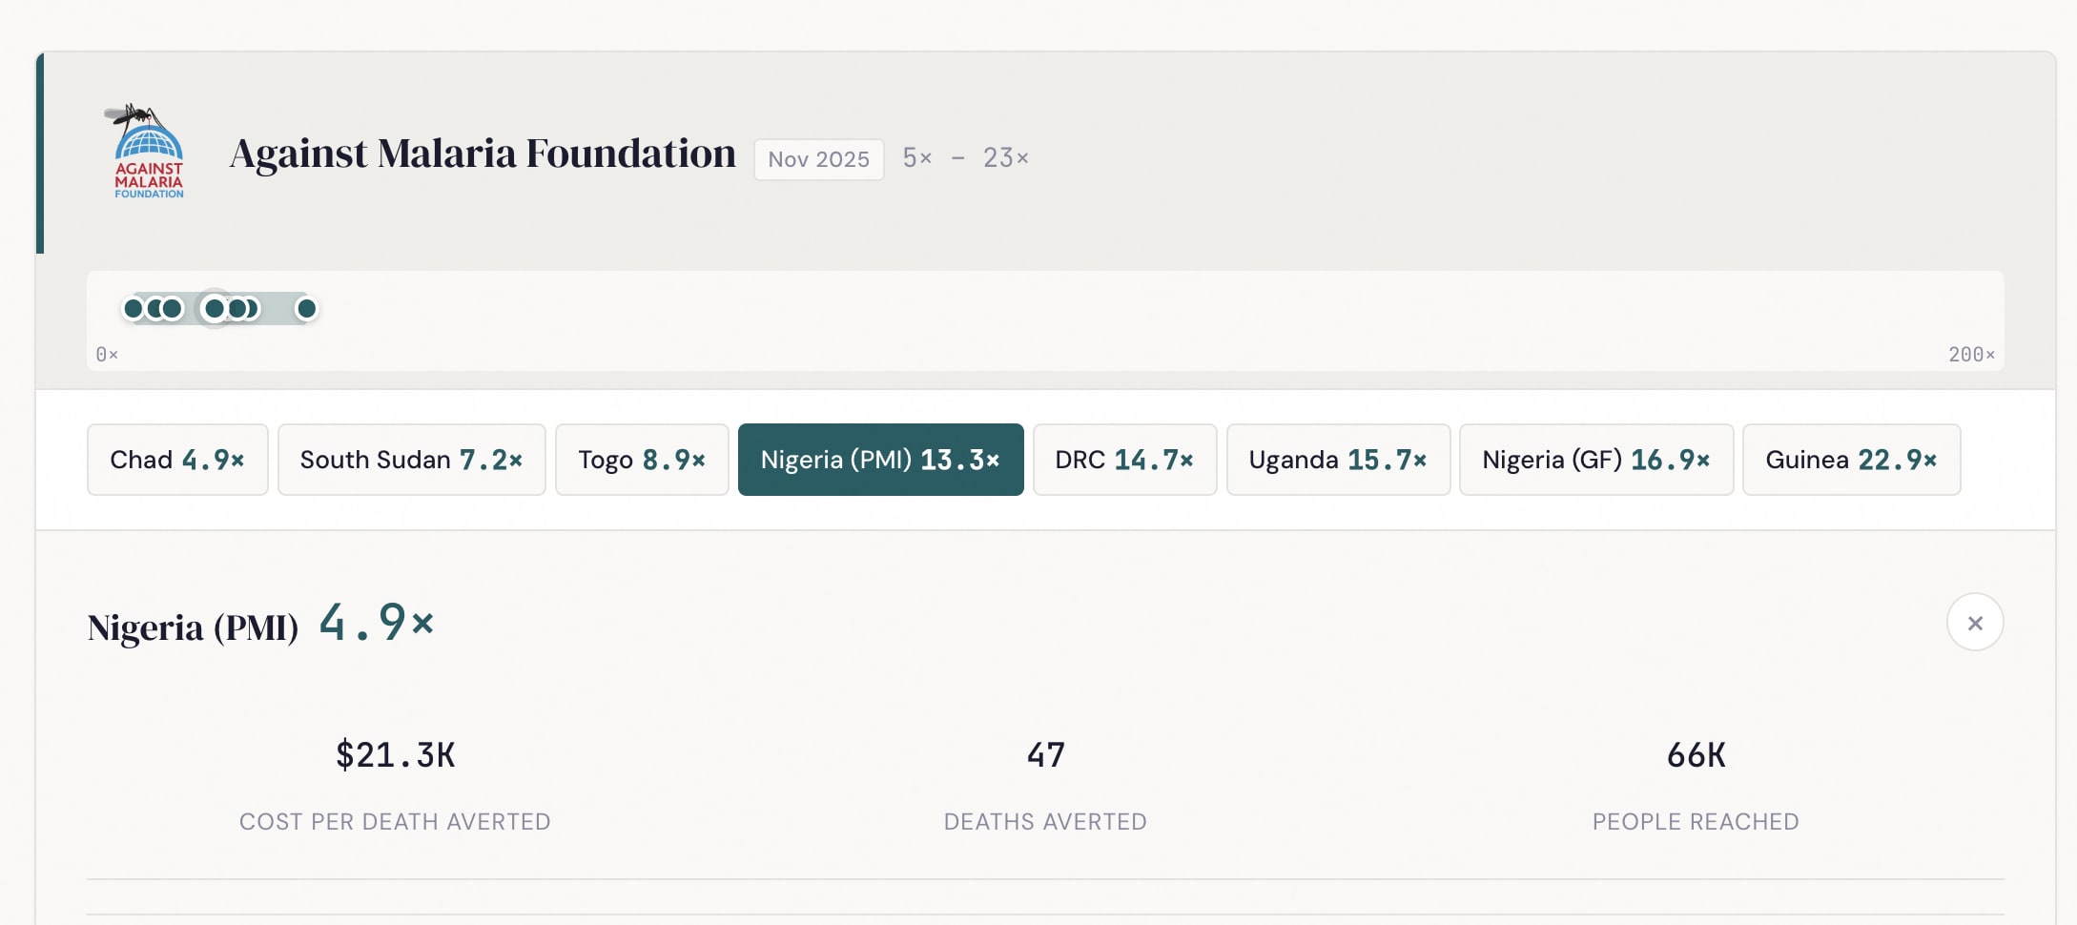Viewport: 2077px width, 925px height.
Task: Click the 47 deaths value
Action: pos(1045,754)
